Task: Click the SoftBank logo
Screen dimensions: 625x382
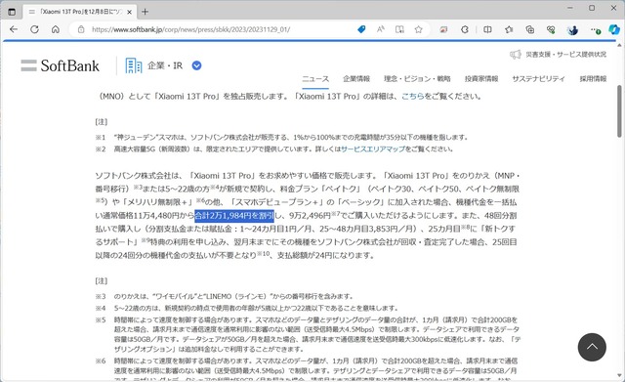Action: coord(61,65)
